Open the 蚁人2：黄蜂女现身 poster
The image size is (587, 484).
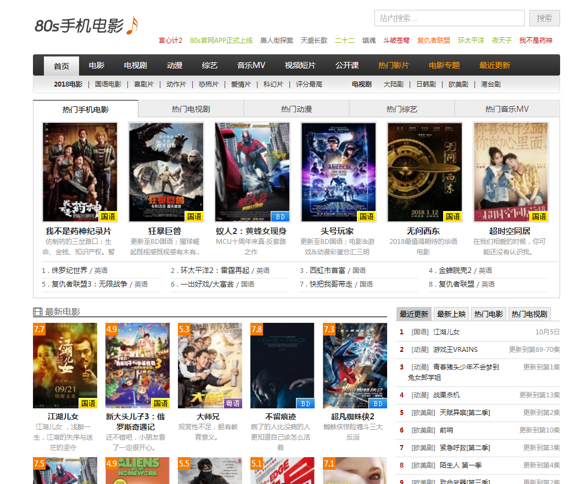(x=252, y=172)
